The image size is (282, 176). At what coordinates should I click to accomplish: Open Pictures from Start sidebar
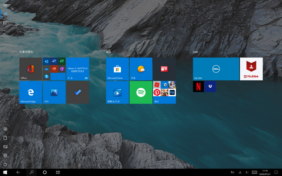coord(5,146)
